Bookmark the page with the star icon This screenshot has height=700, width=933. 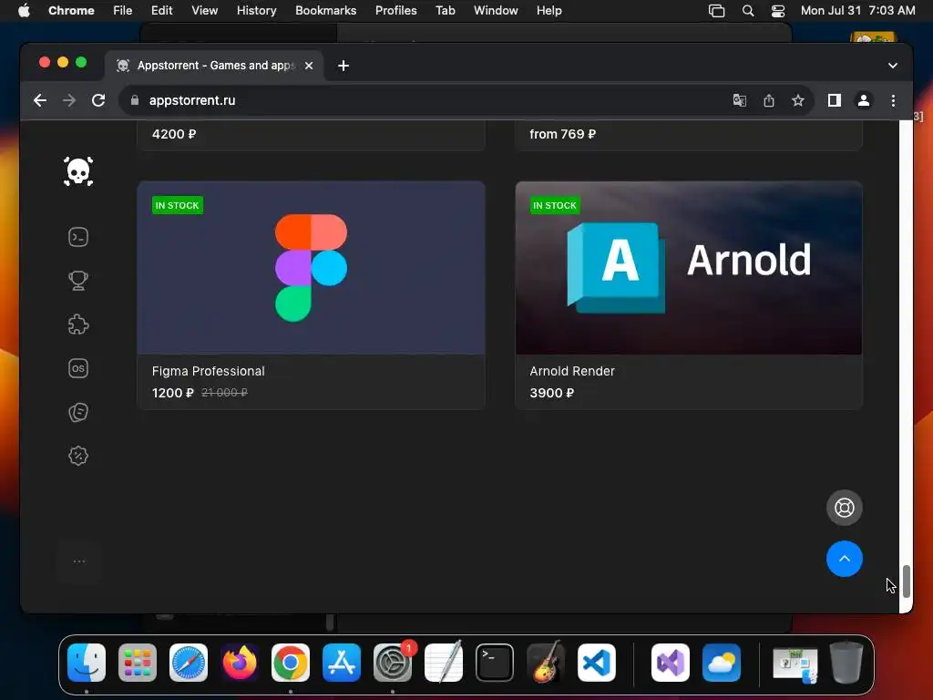[798, 100]
